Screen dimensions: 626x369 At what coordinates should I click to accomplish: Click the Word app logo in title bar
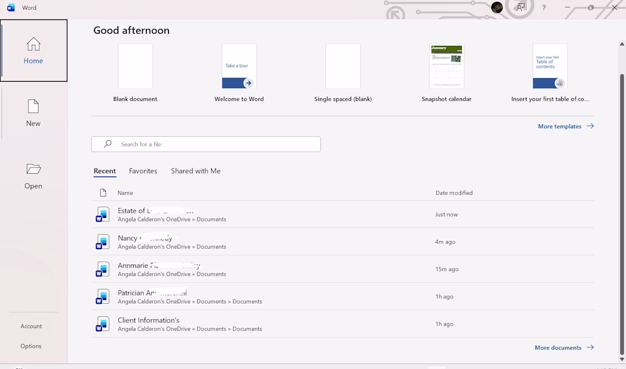coord(11,7)
